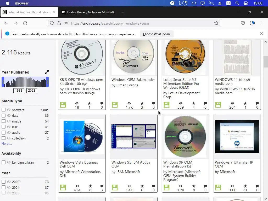The height and width of the screenshot is (201, 268).
Task: Click the 1983 start year field
Action: [x=19, y=91]
